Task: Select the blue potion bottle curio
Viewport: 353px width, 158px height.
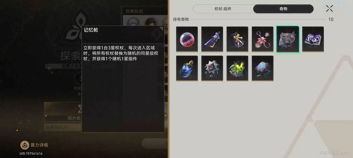Action: (187, 68)
